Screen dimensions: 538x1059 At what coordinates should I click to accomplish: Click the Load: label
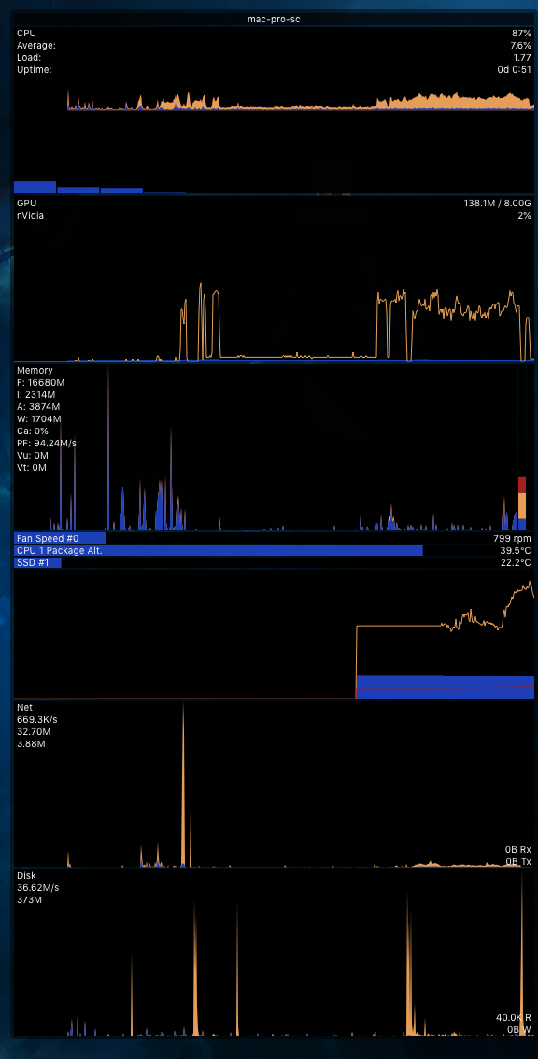coord(29,57)
